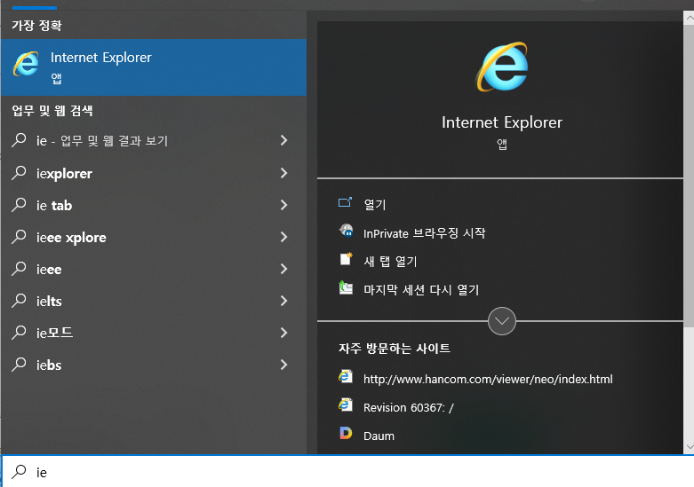
Task: Click the 새 탭 열기 new tab icon
Action: click(x=347, y=258)
